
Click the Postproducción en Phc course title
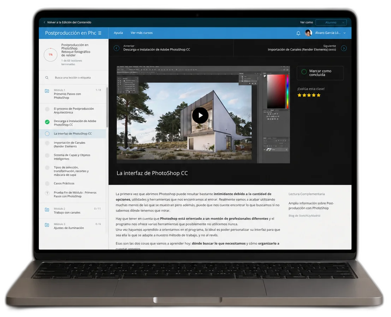pos(71,33)
